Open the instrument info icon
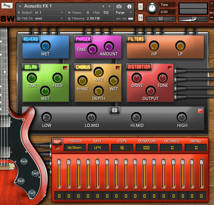 point(129,6)
